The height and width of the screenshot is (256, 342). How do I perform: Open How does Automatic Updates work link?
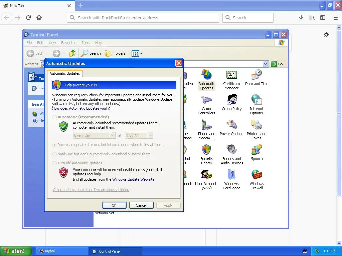tap(81, 108)
